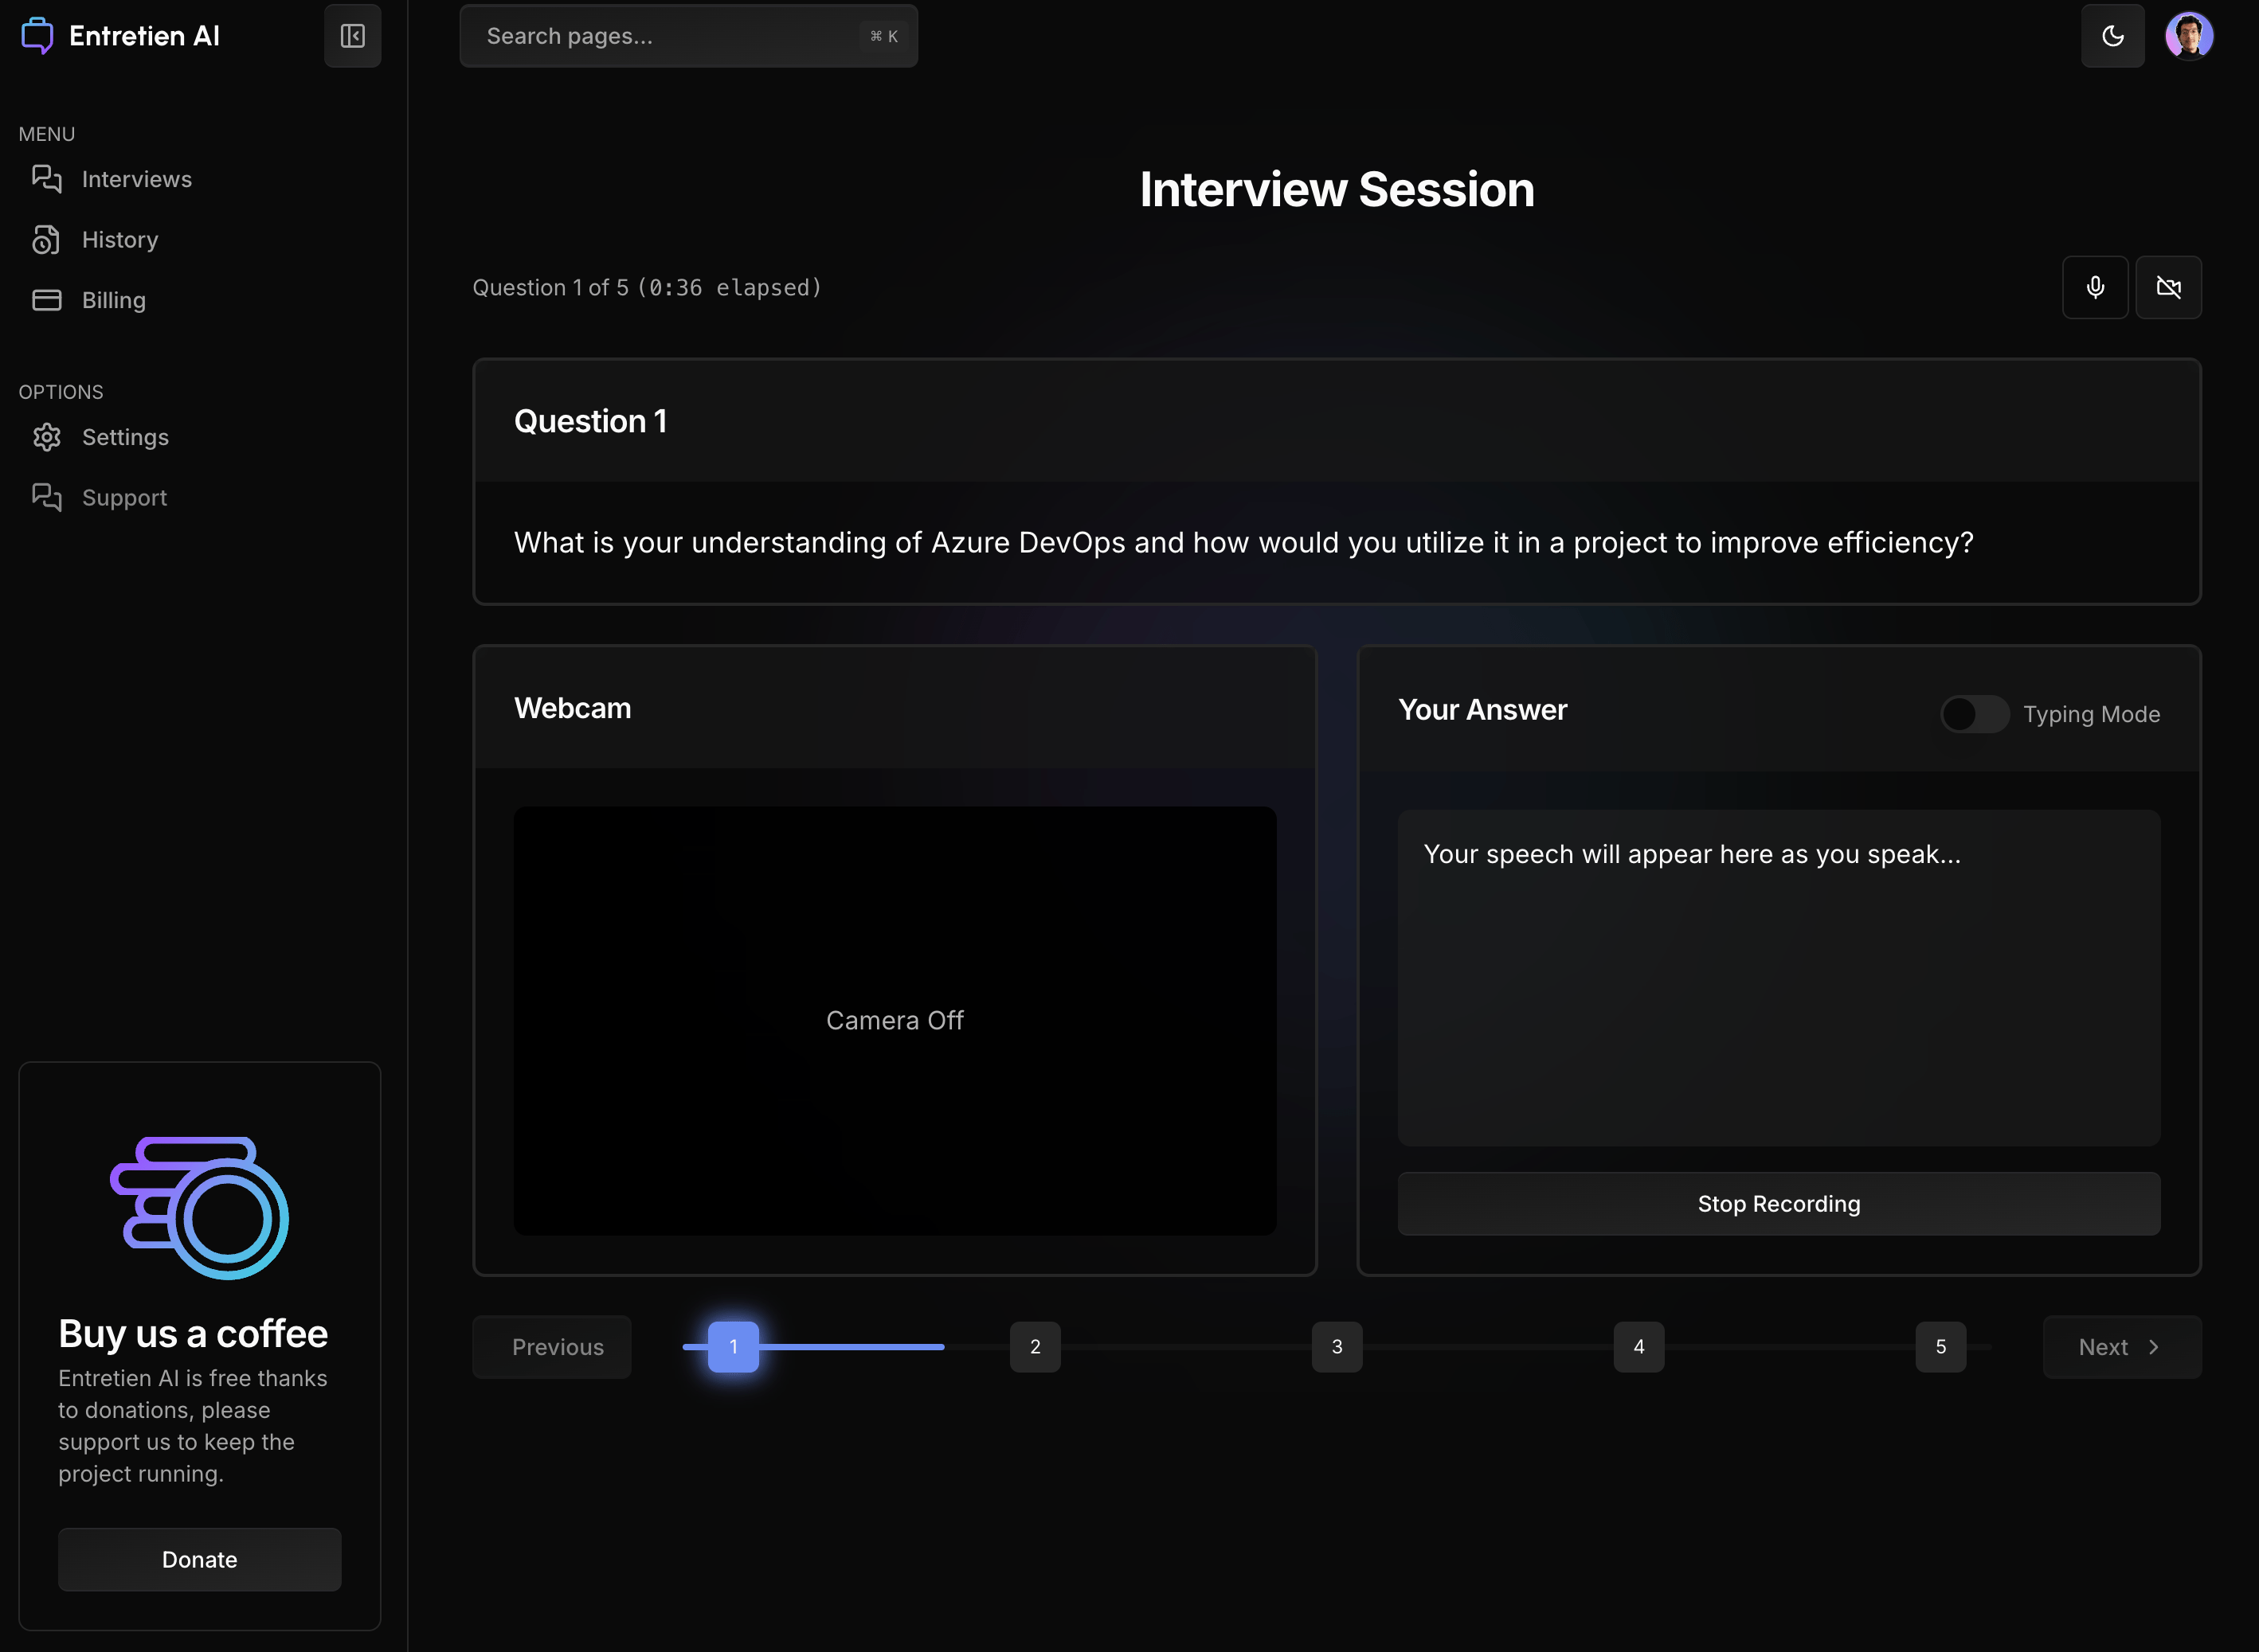Screen dimensions: 2259x1652
Task: Click the Donate button
Action: tap(199, 1559)
